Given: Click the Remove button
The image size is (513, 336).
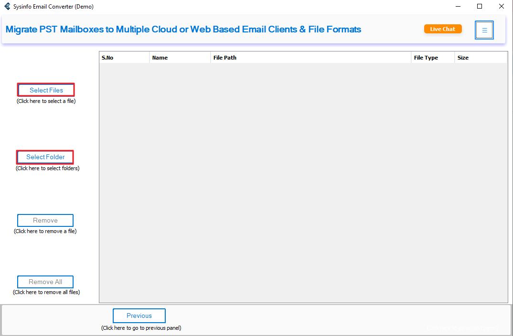Looking at the screenshot, I should tap(45, 220).
